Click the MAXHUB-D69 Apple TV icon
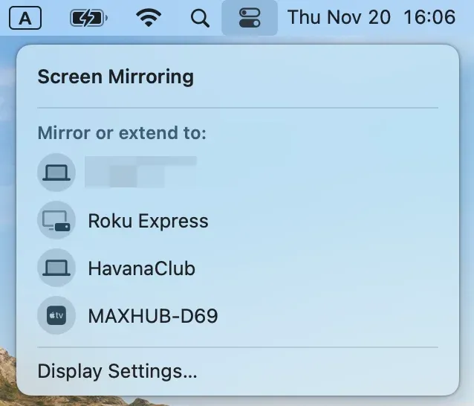 [x=56, y=315]
